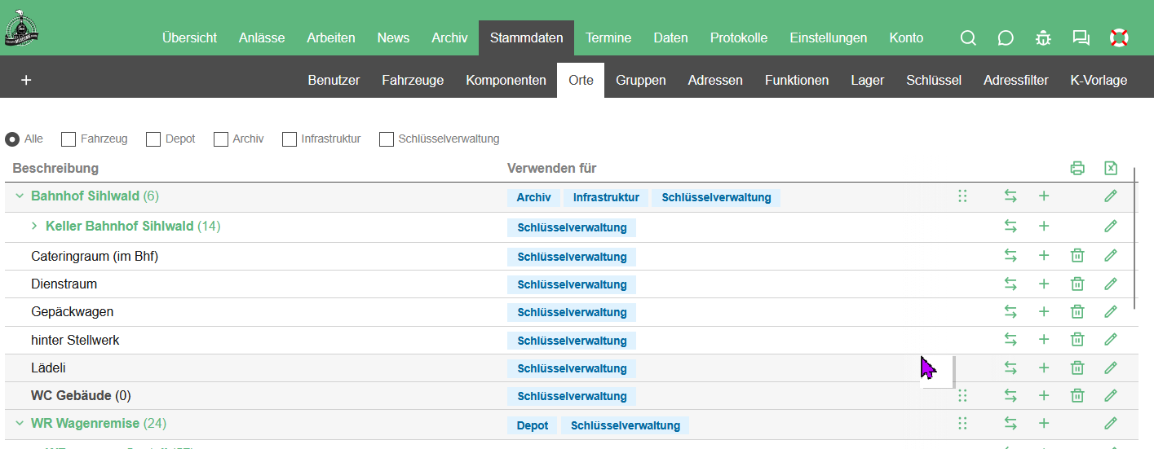Select the hinter Stellwerk row text
Screen dimensions: 1154x449
coord(75,340)
